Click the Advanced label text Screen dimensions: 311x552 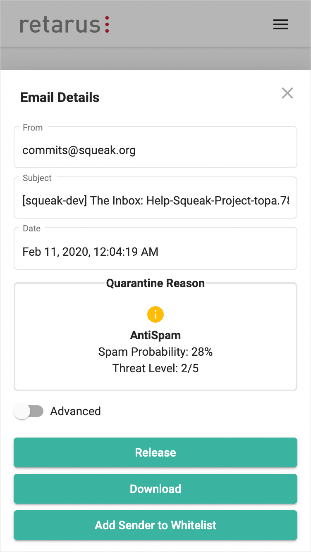[x=75, y=412]
